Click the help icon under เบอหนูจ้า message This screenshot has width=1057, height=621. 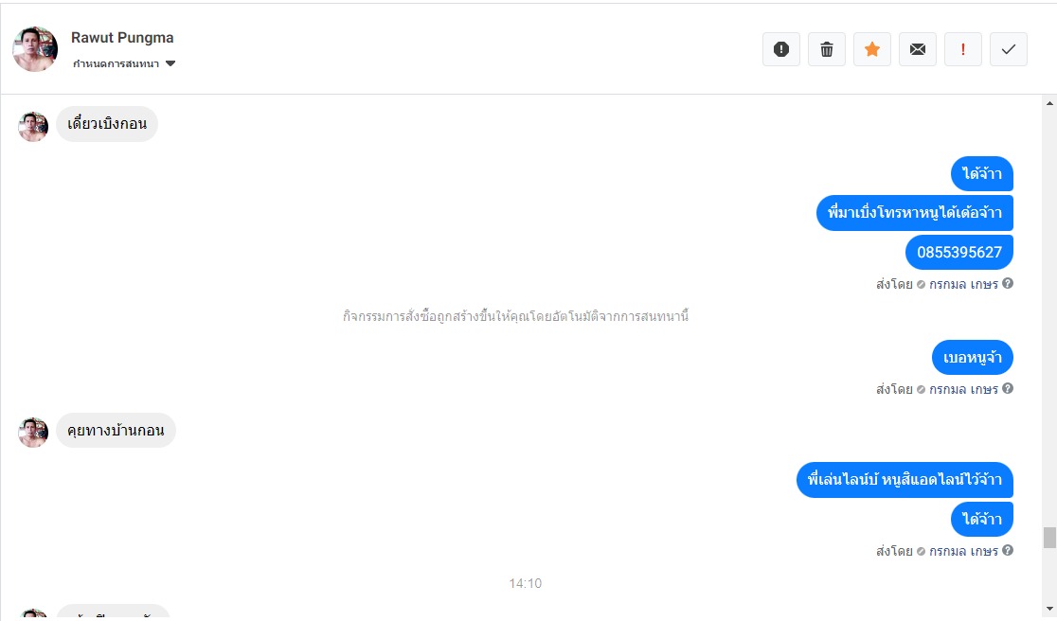(1008, 389)
